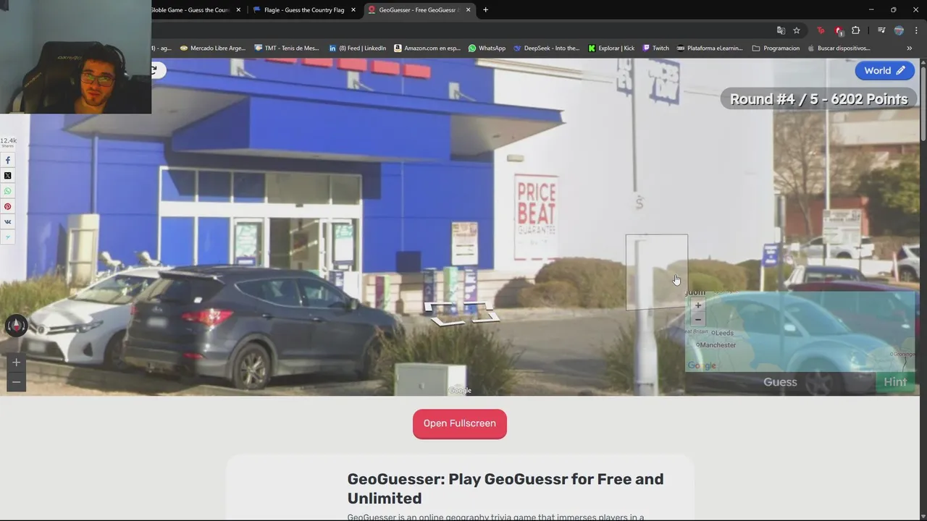Click Leeds on the minimap
The height and width of the screenshot is (521, 927).
pos(723,333)
